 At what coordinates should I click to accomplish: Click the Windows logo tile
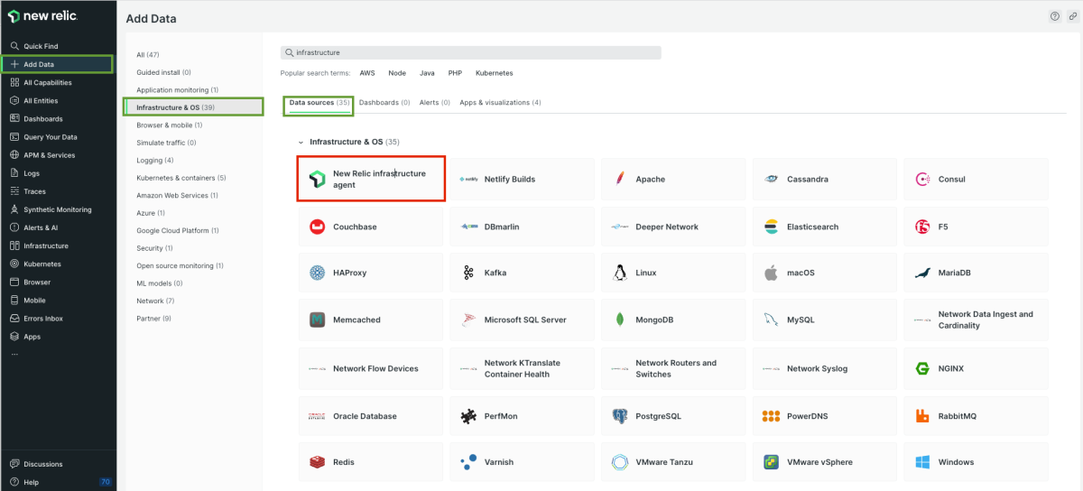click(922, 462)
